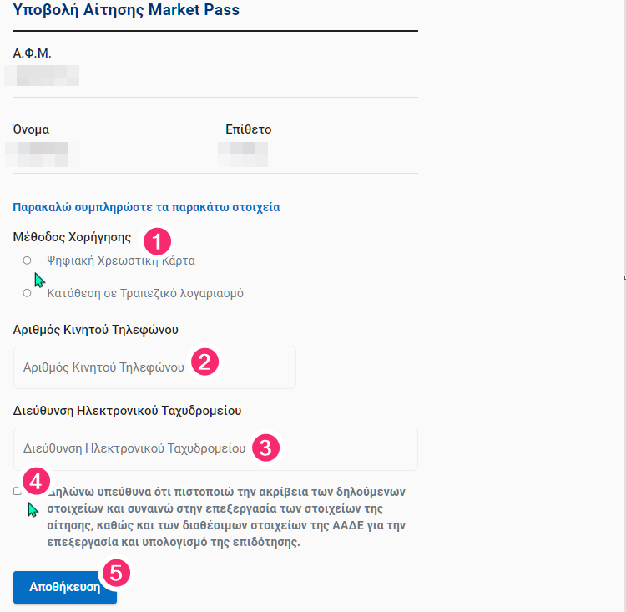Click the Υποβολή Αίτησης Market Pass heading
The image size is (626, 612).
[125, 11]
